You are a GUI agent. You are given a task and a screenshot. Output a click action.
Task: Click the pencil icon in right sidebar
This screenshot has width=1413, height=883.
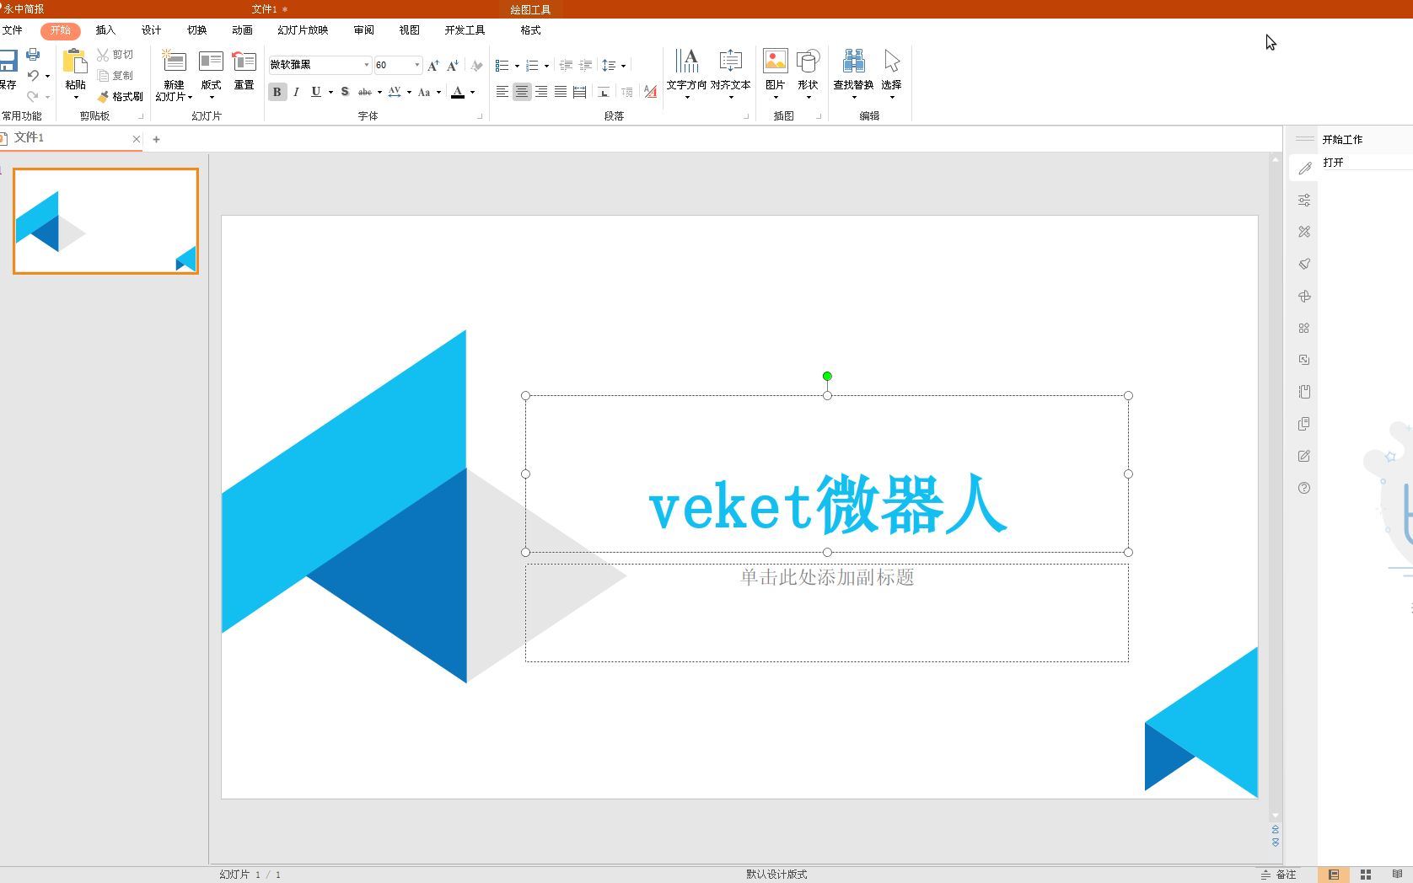(x=1304, y=168)
